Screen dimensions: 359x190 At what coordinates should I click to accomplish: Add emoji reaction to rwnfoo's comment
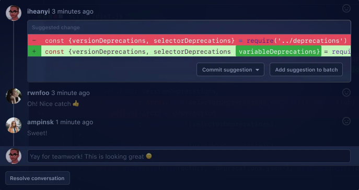[346, 92]
